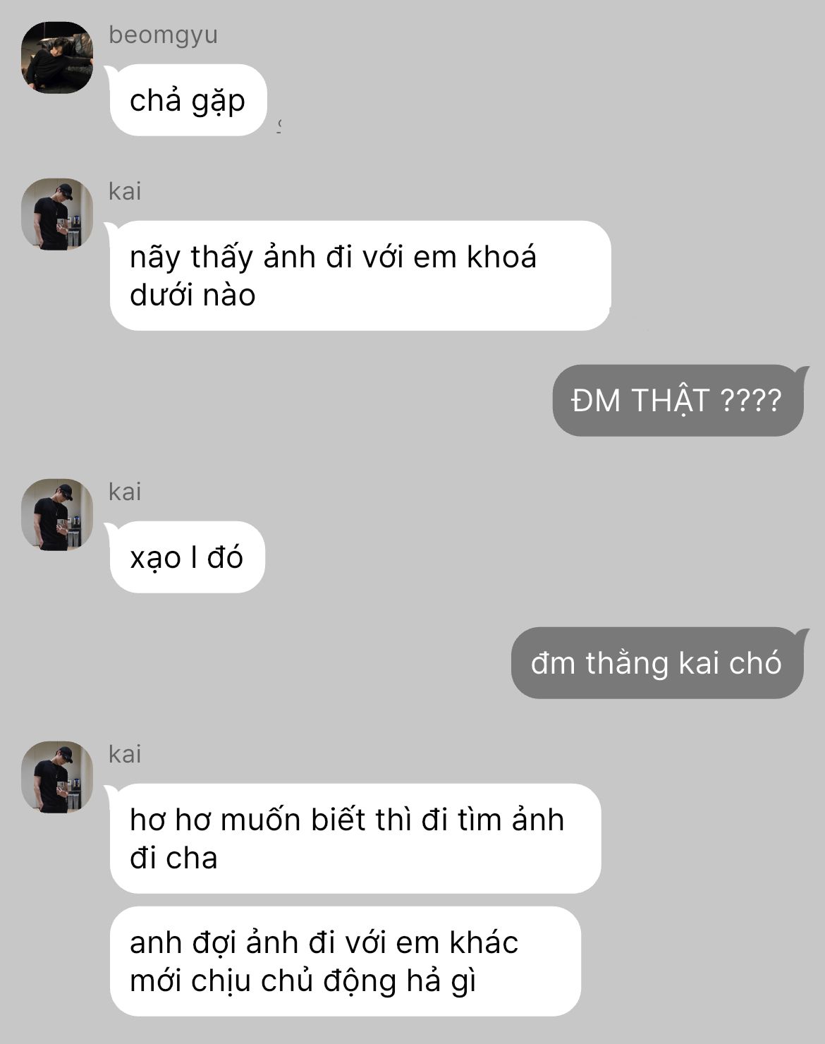This screenshot has height=1044, width=825.
Task: Open beomgyu's profile picture
Action: click(57, 57)
